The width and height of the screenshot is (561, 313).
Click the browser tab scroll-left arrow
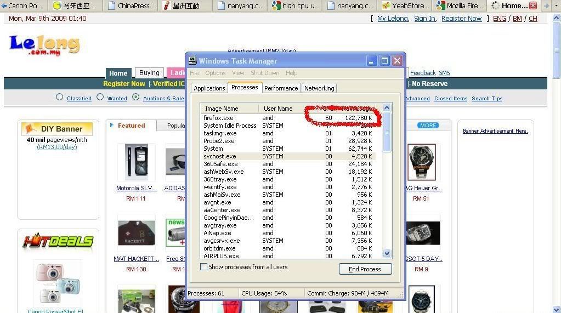click(4, 6)
